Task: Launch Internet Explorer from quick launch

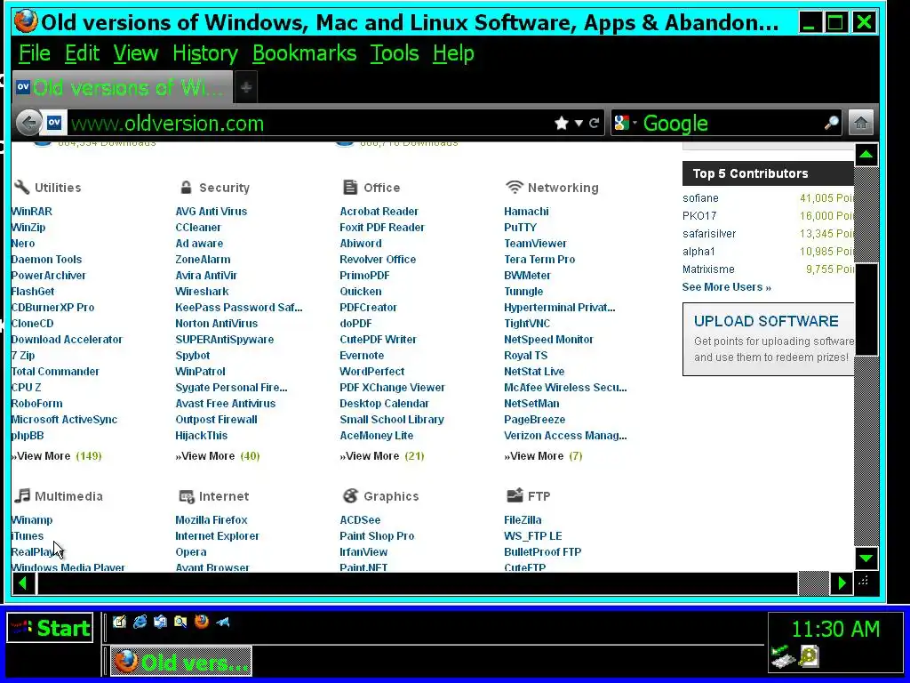Action: pos(140,622)
